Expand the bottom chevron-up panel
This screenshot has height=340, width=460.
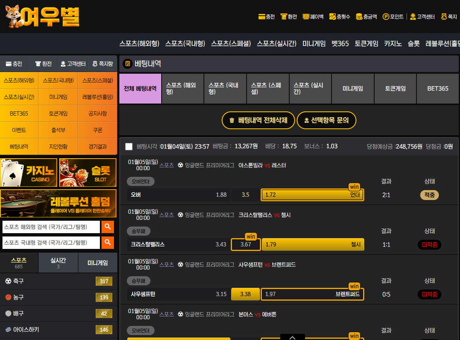click(x=292, y=337)
